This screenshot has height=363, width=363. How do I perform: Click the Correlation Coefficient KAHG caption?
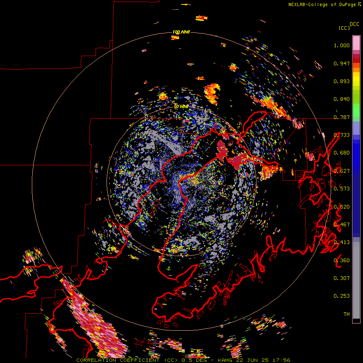click(184, 360)
